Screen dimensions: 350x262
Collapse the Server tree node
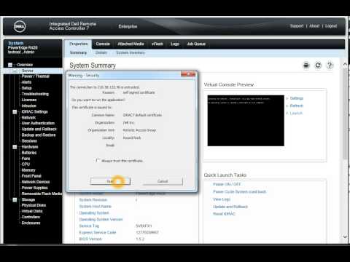(x=15, y=71)
